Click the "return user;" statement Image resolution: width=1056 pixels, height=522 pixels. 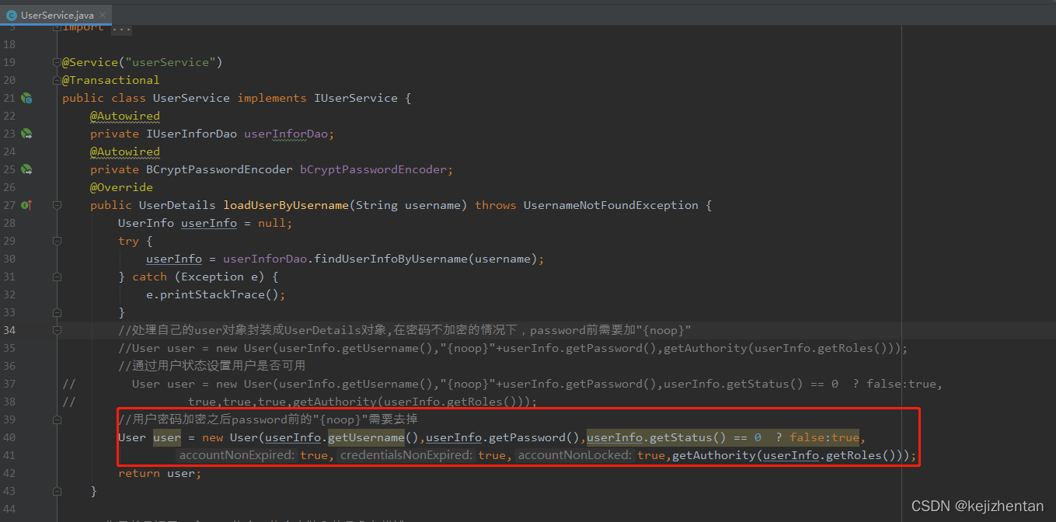pos(160,473)
